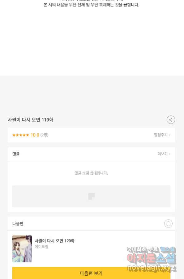Click the (2명) rating count
Viewport: 184px width, 279px height.
(x=44, y=135)
